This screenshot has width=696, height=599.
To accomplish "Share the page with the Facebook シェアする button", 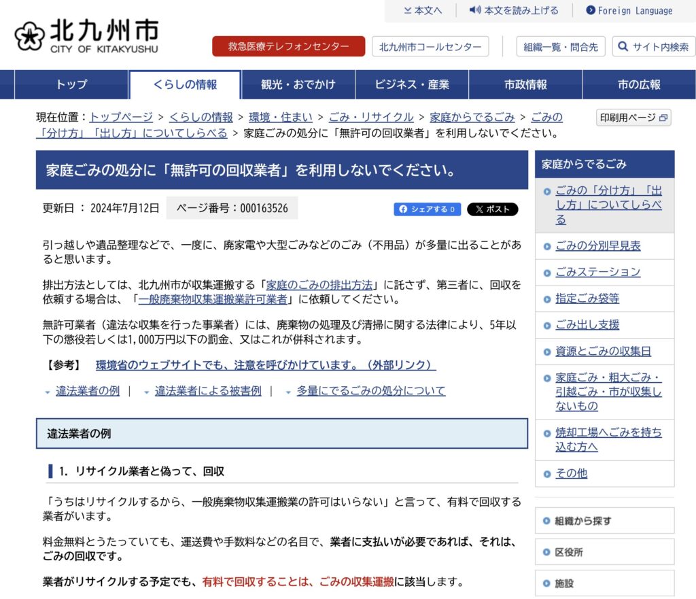I will [427, 209].
